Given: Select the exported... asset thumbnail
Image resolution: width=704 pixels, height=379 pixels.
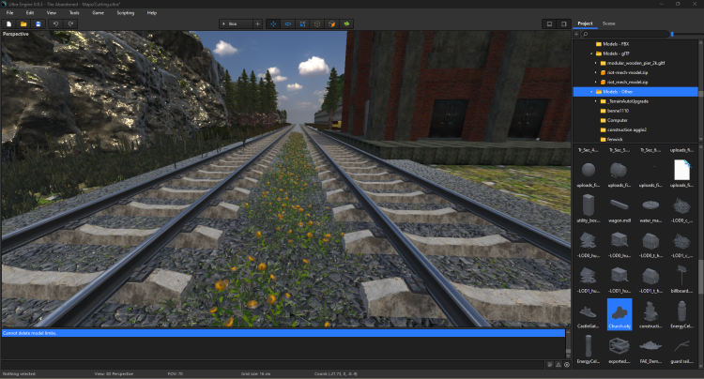Looking at the screenshot, I should tap(620, 350).
